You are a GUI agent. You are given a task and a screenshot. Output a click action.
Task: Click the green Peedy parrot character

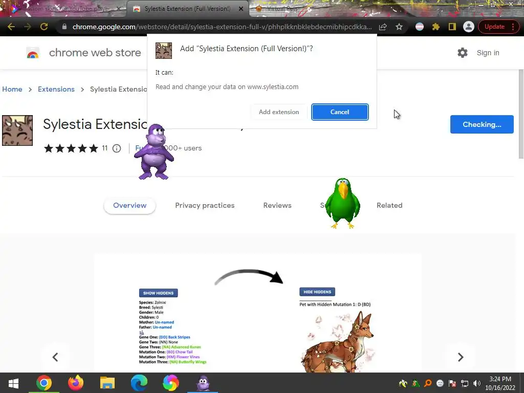coord(342,203)
